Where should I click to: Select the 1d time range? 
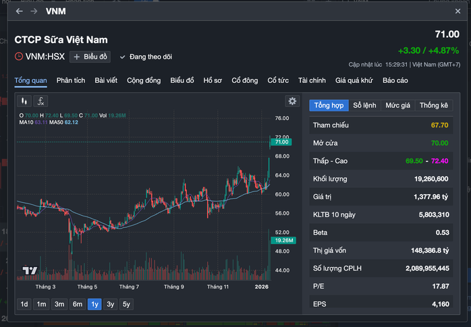pos(24,304)
